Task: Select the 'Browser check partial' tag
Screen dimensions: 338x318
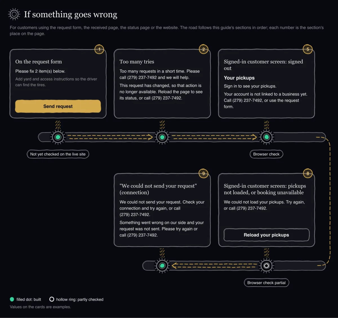Action: click(266, 283)
